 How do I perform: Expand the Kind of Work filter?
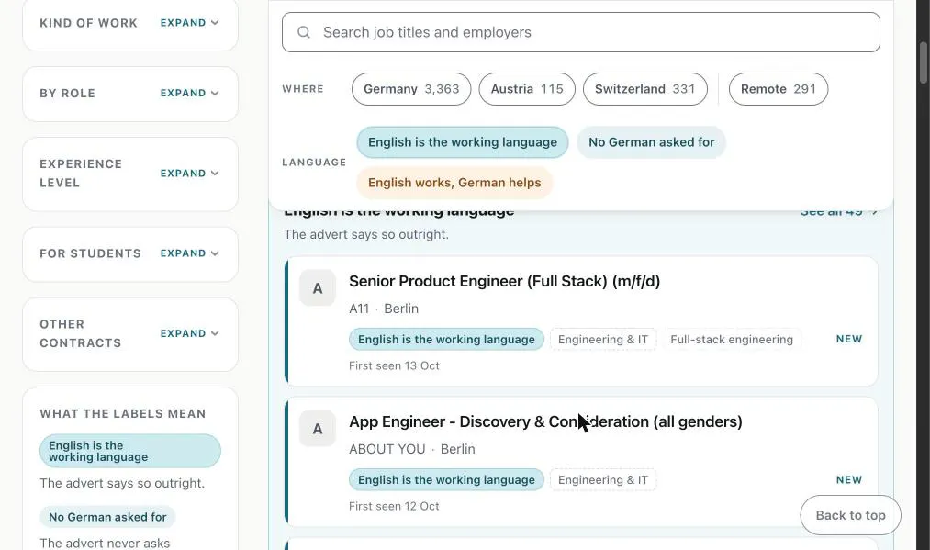click(189, 23)
